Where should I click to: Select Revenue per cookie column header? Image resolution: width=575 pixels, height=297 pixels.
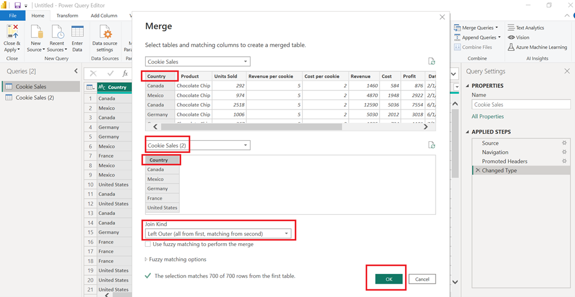274,76
